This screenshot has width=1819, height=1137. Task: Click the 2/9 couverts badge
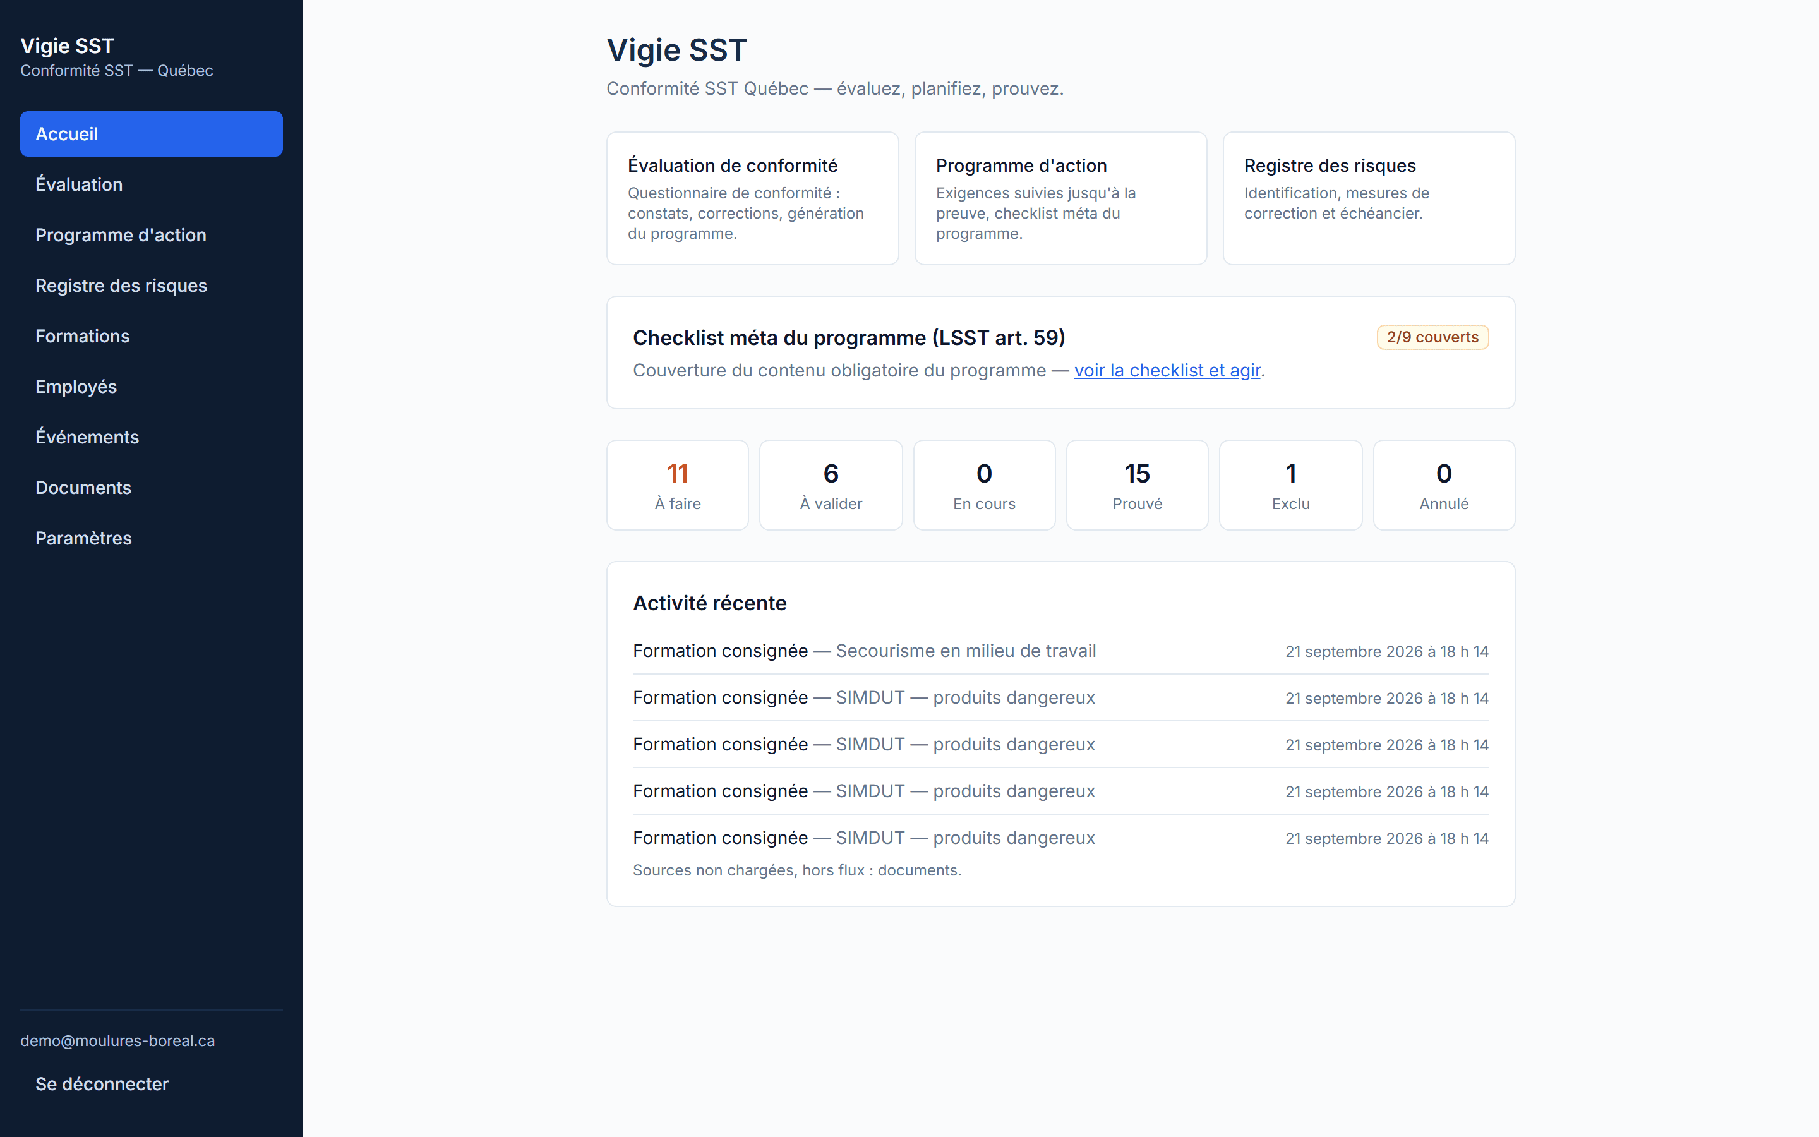click(x=1432, y=337)
